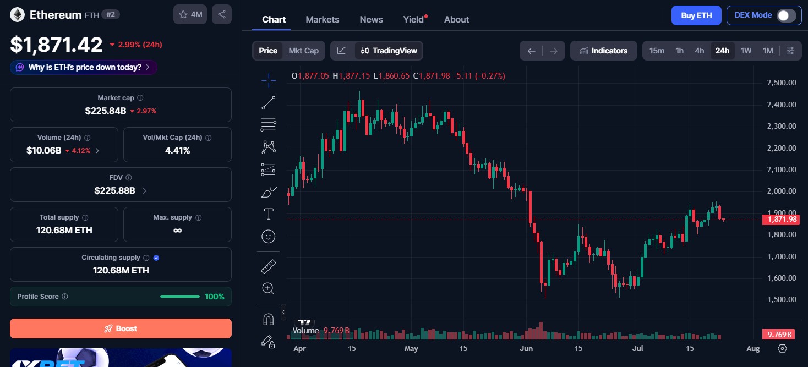Set timeframe to 15m

657,51
